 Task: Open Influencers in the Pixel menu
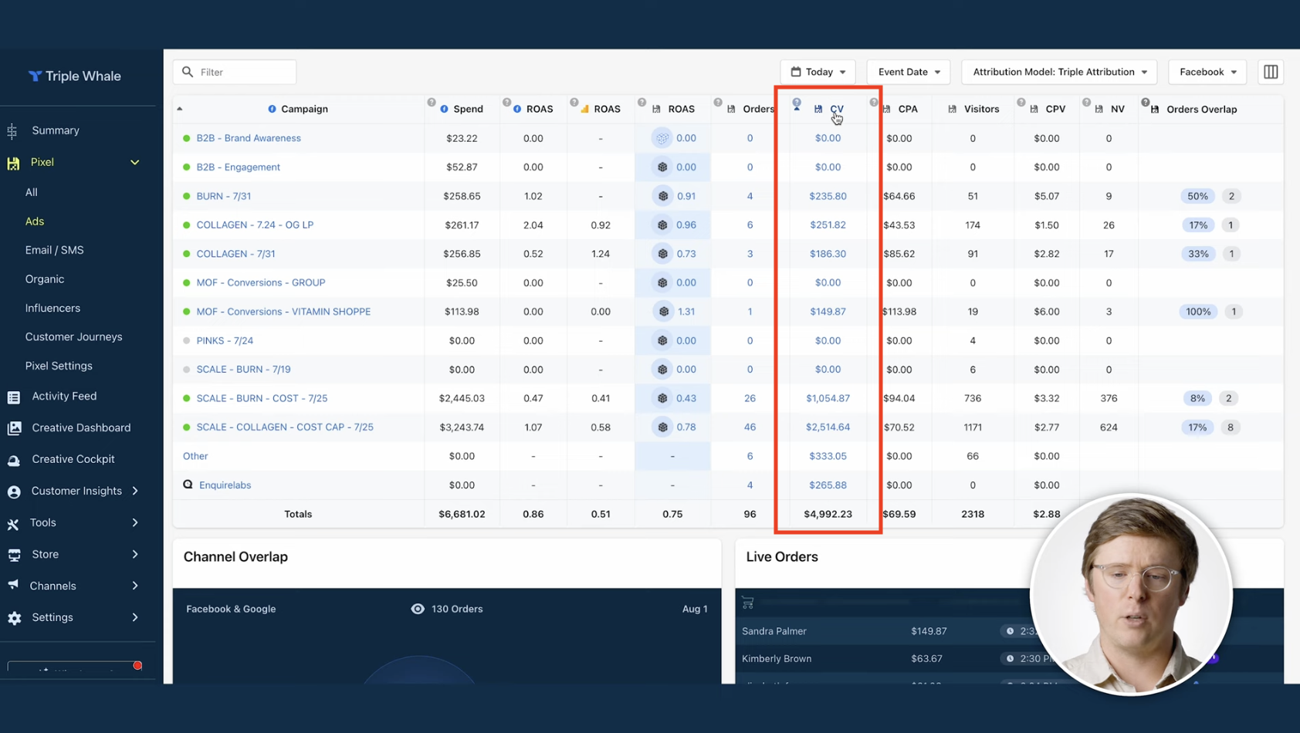click(52, 308)
